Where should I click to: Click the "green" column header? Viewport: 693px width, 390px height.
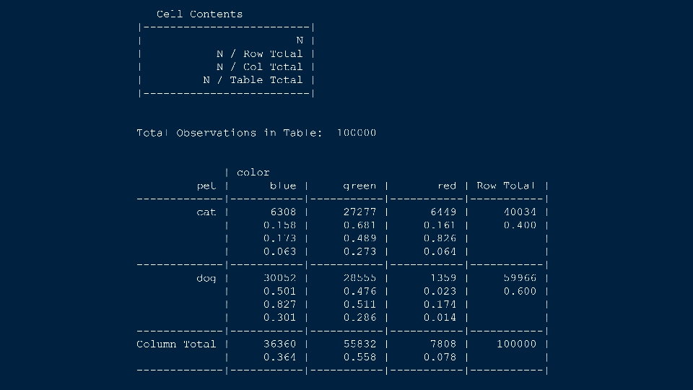tap(359, 186)
